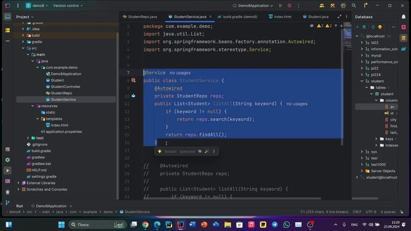Open Google Chrome from the taskbar
This screenshot has height=231, width=411.
(x=145, y=225)
